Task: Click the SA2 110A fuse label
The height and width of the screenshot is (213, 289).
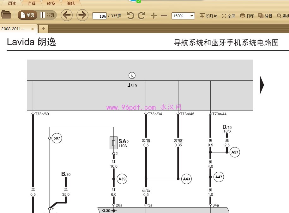Action: click(123, 143)
